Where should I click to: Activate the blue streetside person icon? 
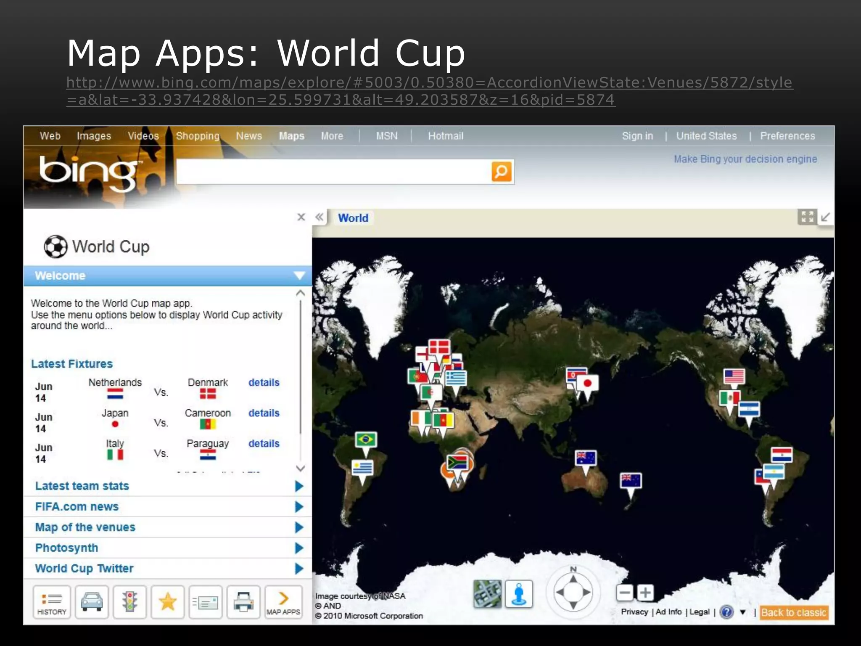click(519, 593)
